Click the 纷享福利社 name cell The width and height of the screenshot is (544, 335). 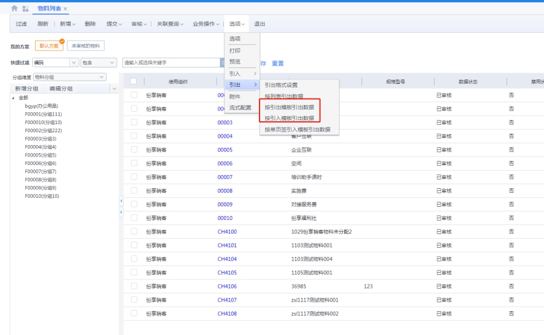point(304,218)
